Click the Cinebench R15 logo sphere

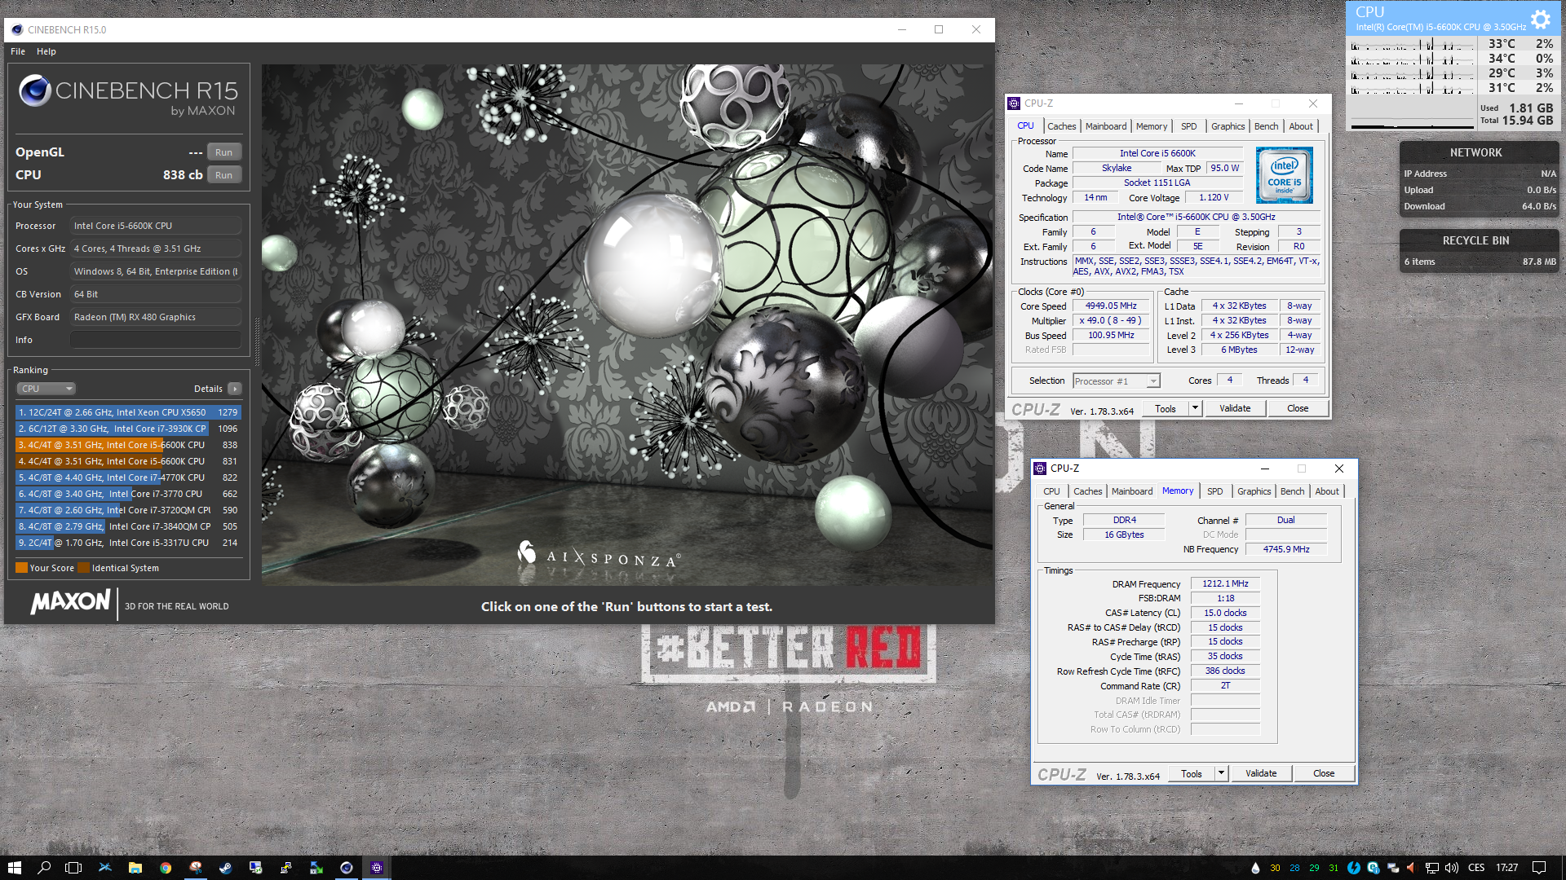click(35, 90)
